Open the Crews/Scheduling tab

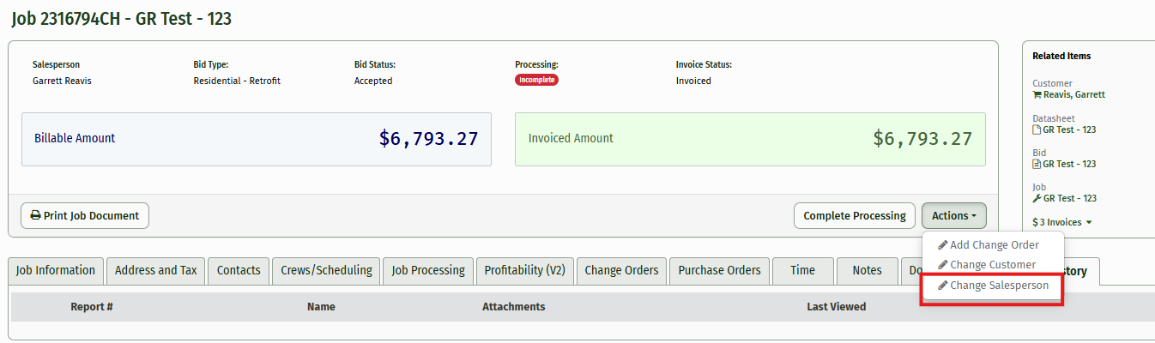[326, 270]
